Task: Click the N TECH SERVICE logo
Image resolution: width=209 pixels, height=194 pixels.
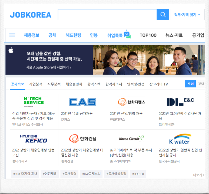Action: click(x=34, y=102)
